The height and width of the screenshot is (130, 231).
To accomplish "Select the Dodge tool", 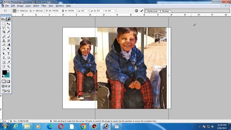I will coord(8,49).
